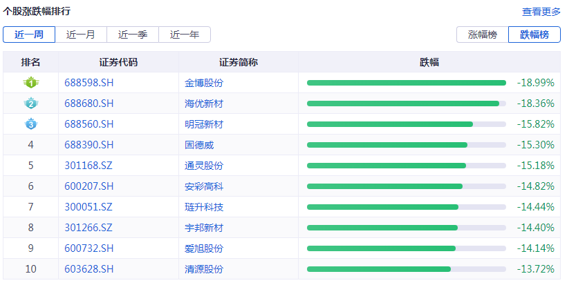Switch to 近一周 time range tab

(29, 35)
